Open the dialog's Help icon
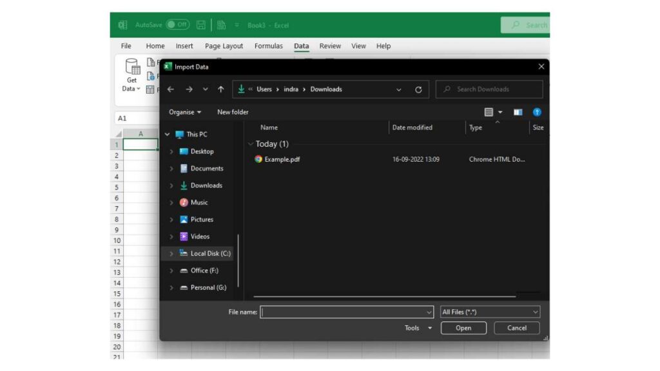Viewport: 660px width, 371px height. 537,112
